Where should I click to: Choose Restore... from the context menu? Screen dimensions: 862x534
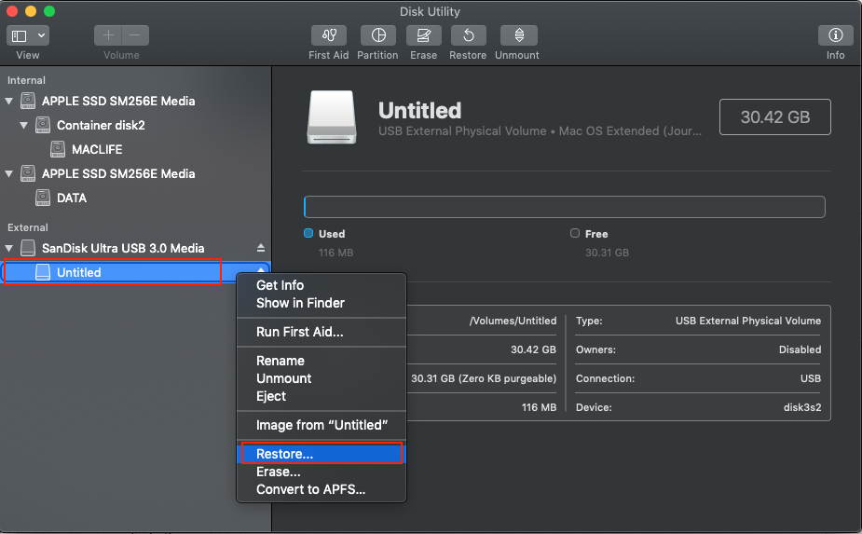[x=285, y=454]
